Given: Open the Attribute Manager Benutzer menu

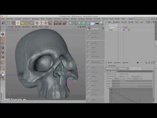Looking at the screenshot, I should point(125,63).
